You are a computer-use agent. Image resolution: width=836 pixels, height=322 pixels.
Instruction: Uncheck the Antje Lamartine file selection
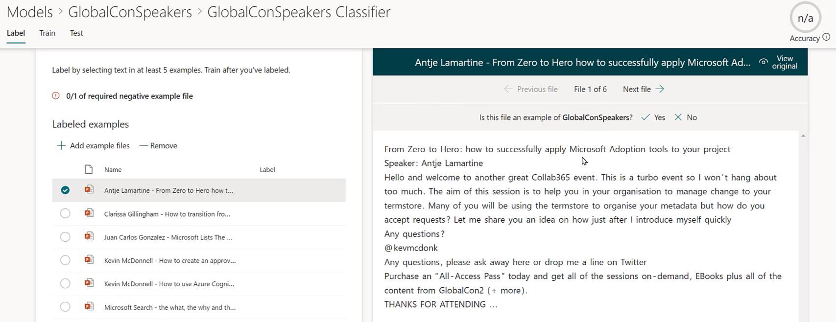[x=65, y=190]
